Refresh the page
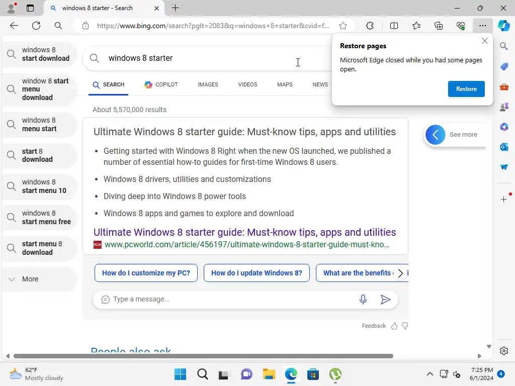Viewport: 515px width, 386px height. (x=36, y=26)
